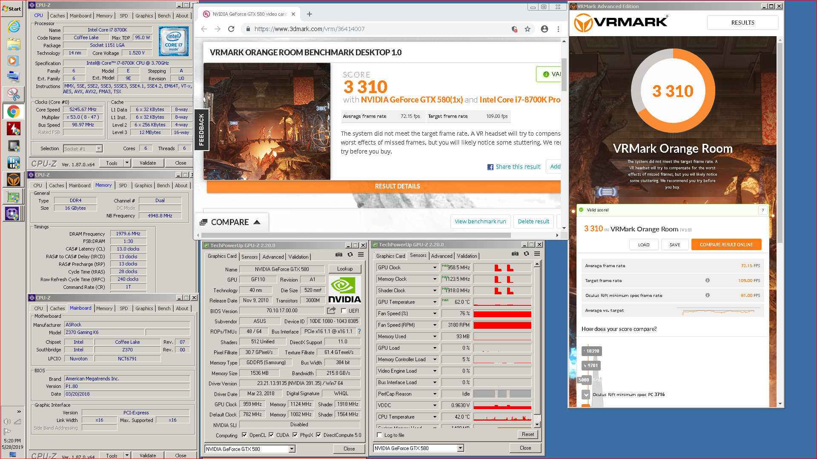Open the Fan Speed (RPM) sensor dropdown
This screenshot has width=817, height=459.
(x=435, y=325)
